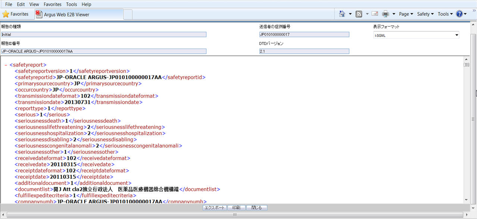Click the transmissiondateformat 102 line
Screen dimensions: 477x219
click(87, 96)
